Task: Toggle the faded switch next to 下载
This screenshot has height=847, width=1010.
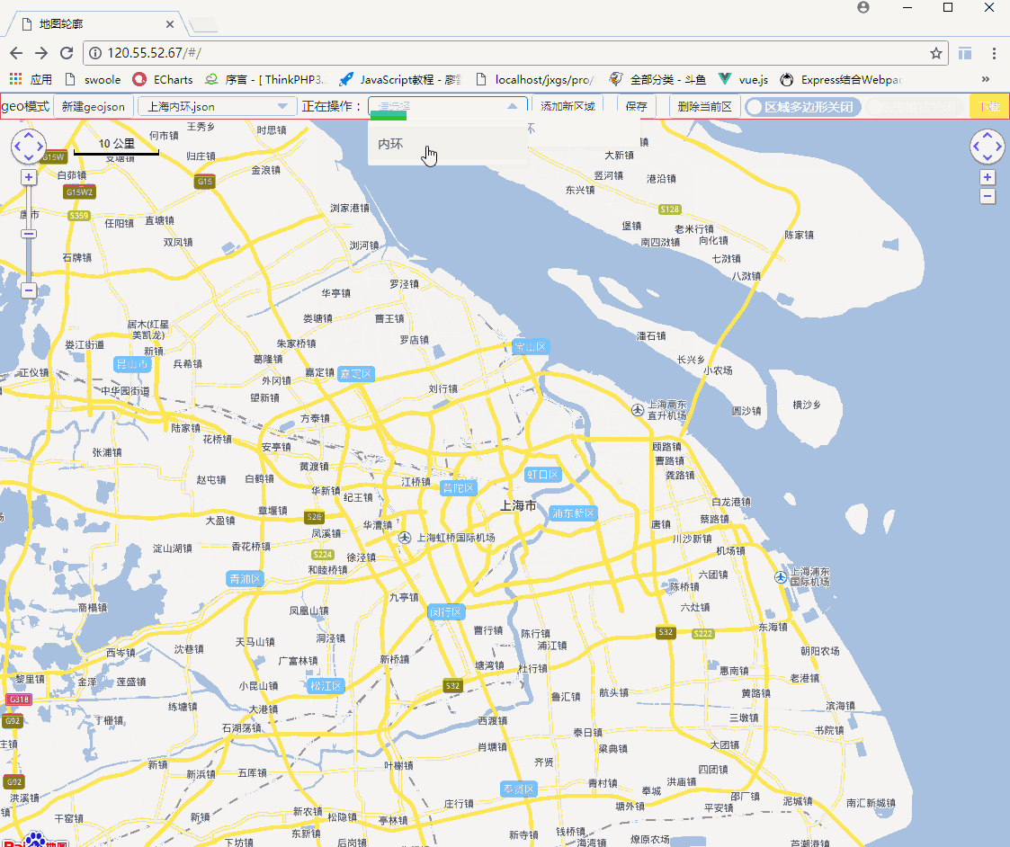Action: pyautogui.click(x=916, y=107)
